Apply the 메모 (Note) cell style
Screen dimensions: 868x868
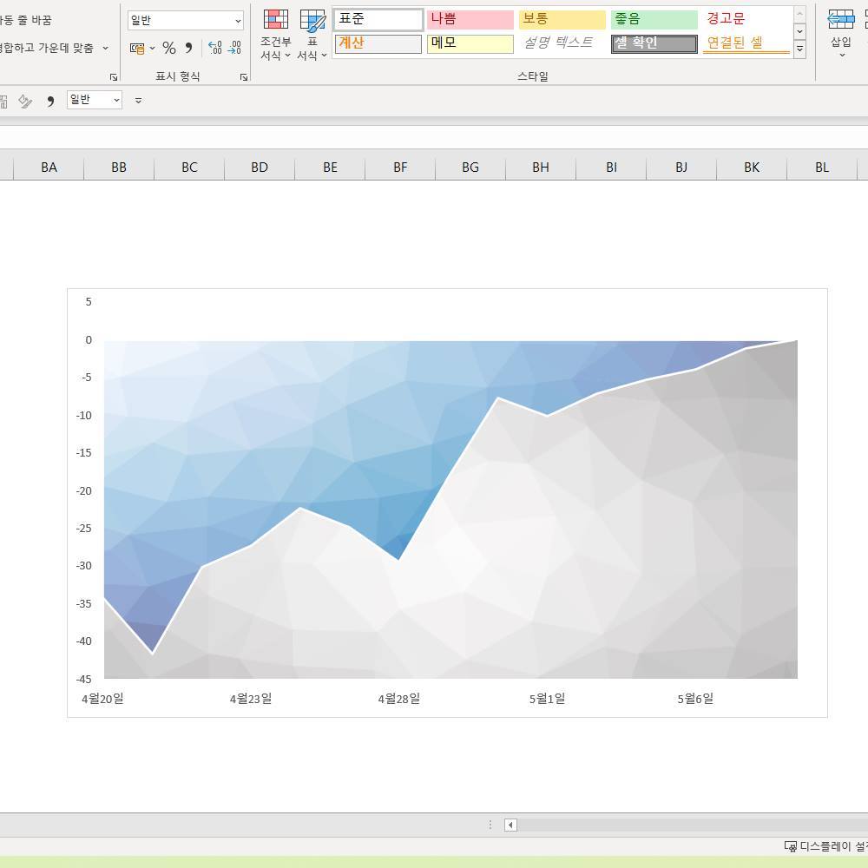pyautogui.click(x=470, y=43)
